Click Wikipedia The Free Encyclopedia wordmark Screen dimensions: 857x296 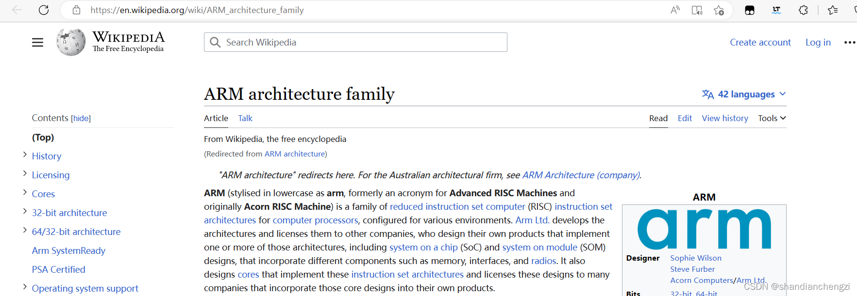pyautogui.click(x=128, y=42)
